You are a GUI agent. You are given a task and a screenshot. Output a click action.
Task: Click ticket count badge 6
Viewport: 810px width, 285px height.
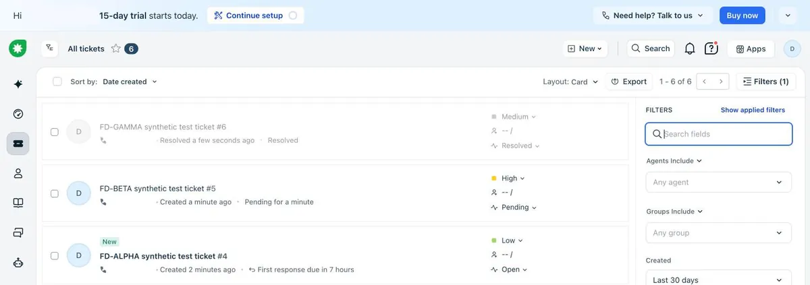[x=131, y=49]
